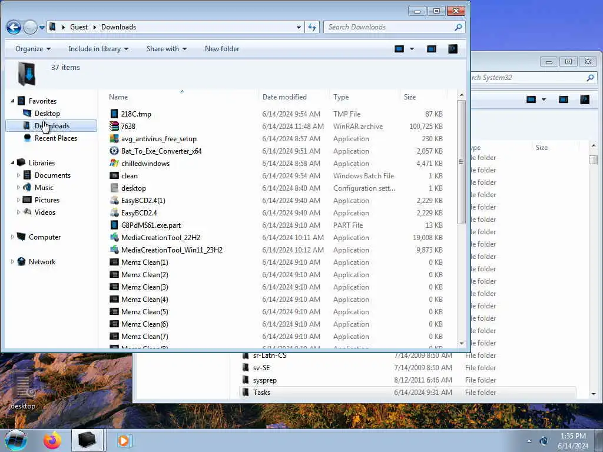Select the EasyBCD2.4 application icon
Viewport: 603px width, 452px height.
(x=114, y=212)
